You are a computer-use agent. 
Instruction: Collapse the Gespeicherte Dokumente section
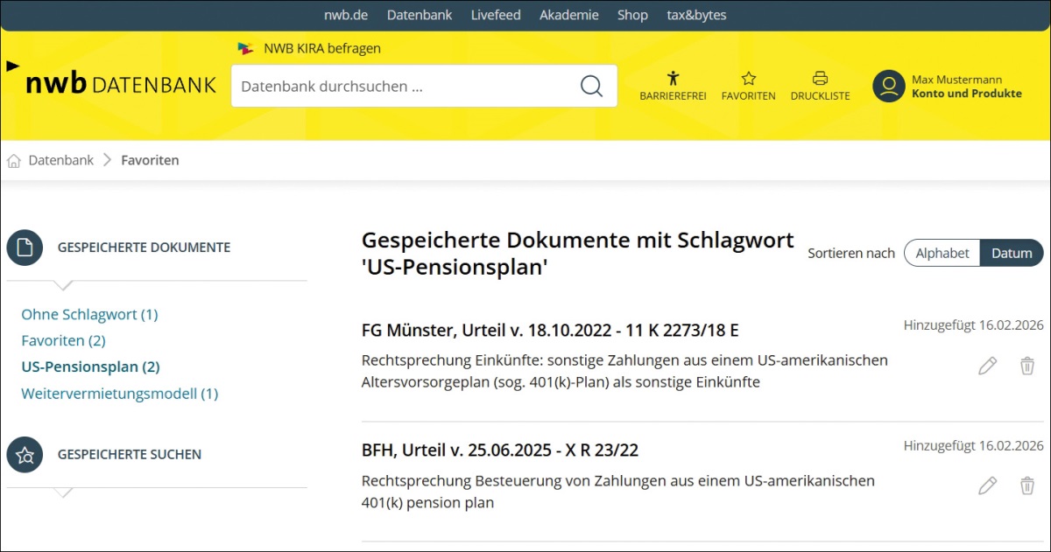(25, 248)
